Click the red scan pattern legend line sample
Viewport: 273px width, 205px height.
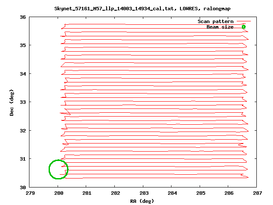click(244, 21)
